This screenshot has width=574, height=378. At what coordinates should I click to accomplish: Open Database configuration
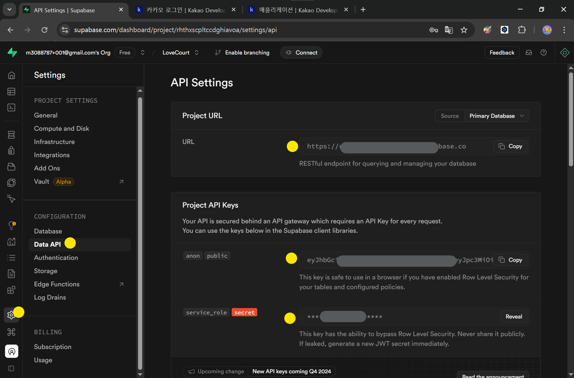click(x=48, y=231)
